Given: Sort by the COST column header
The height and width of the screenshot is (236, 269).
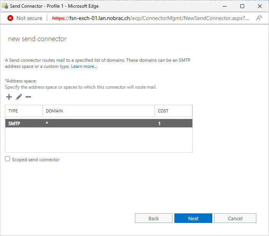Looking at the screenshot, I should pyautogui.click(x=173, y=111).
